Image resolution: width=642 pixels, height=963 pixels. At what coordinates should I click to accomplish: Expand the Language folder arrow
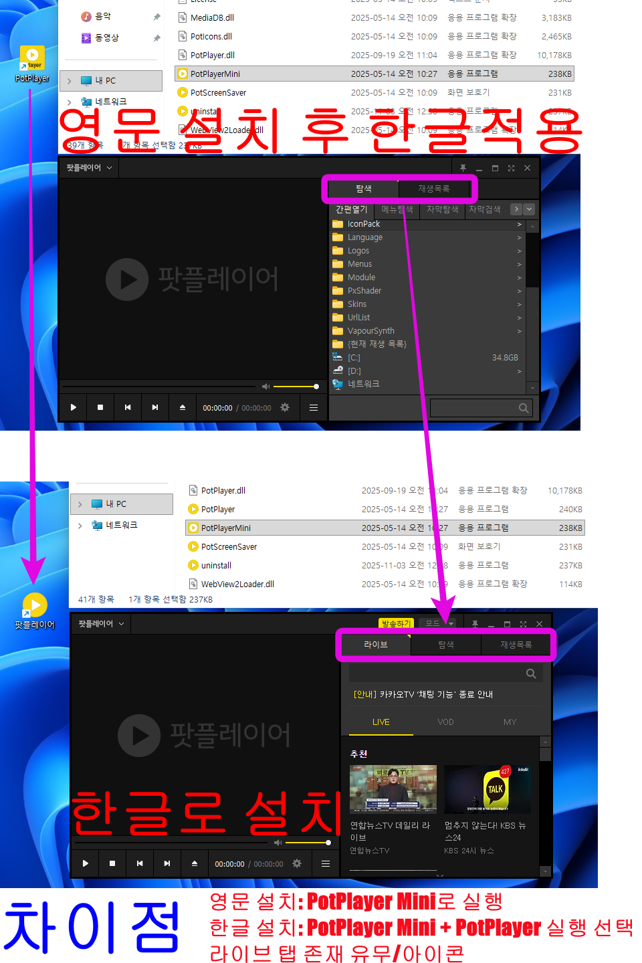coord(519,237)
